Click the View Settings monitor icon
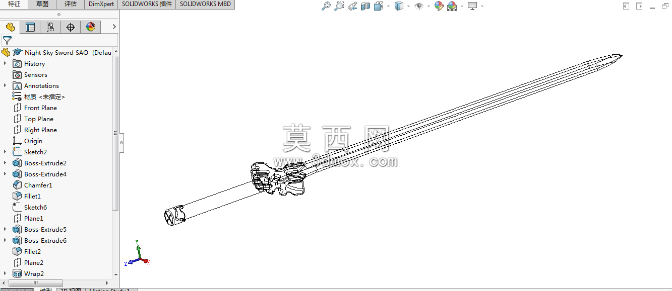The image size is (672, 291). pos(472,6)
